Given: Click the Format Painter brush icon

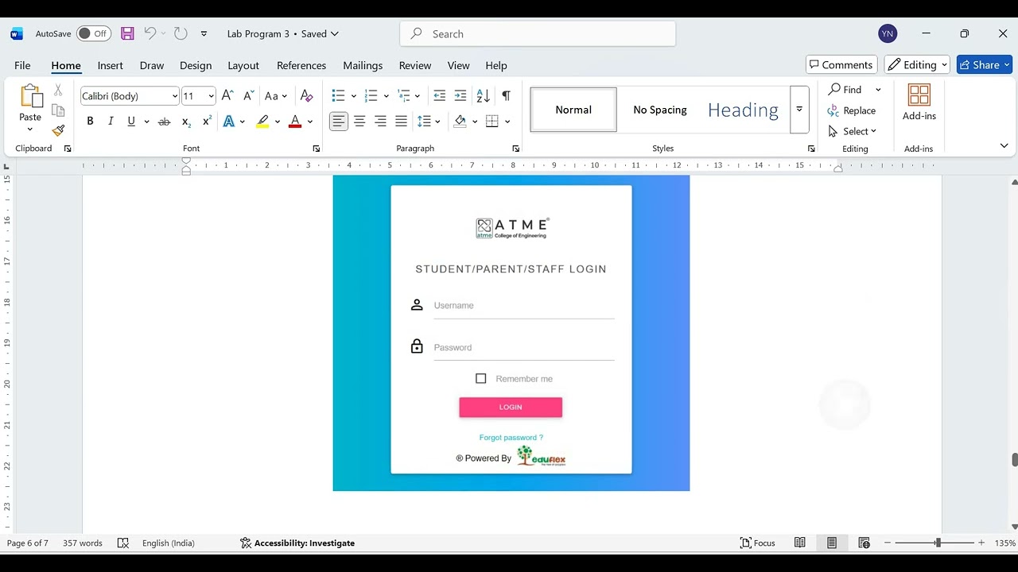Looking at the screenshot, I should (58, 130).
